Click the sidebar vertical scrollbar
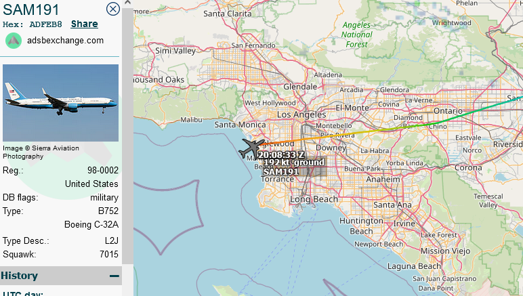 [127, 135]
